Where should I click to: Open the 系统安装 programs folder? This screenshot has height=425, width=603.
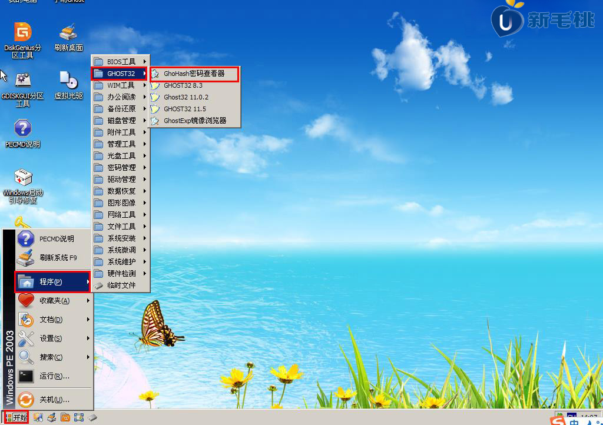120,238
